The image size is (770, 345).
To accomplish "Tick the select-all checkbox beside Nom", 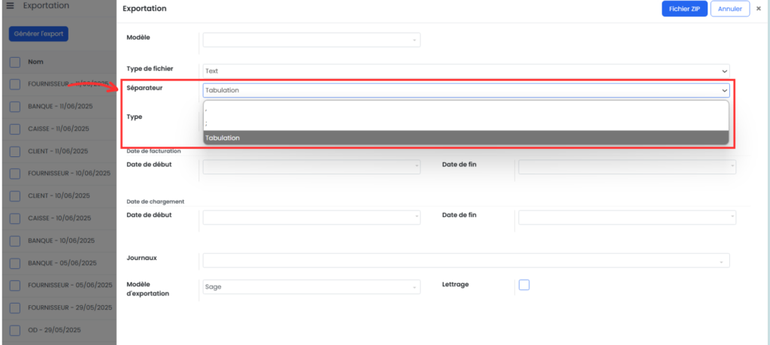I will [x=15, y=62].
